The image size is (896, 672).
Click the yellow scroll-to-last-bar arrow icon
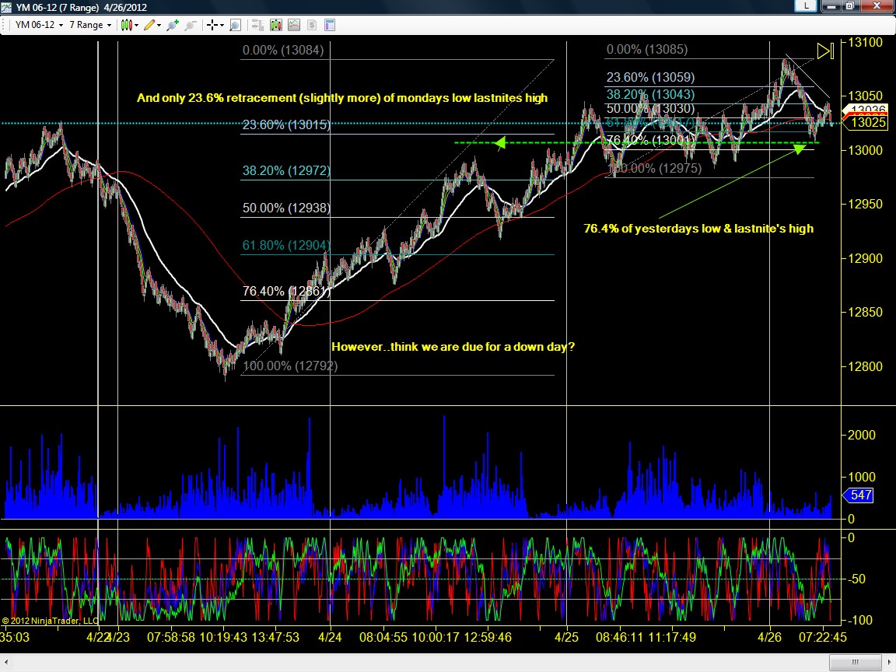coord(825,51)
